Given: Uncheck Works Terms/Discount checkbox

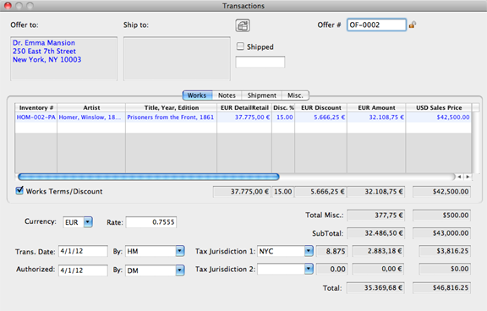Looking at the screenshot, I should tap(19, 190).
